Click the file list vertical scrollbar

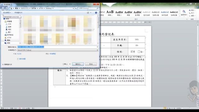pyautogui.click(x=98, y=30)
